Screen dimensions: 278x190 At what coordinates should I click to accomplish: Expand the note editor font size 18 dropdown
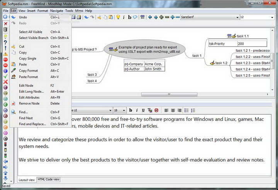(125, 110)
